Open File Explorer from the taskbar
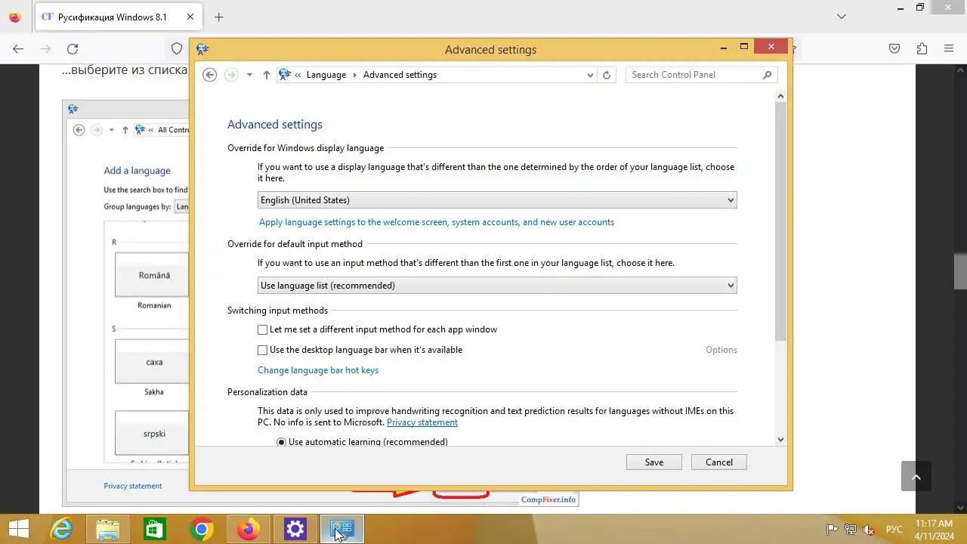Image resolution: width=967 pixels, height=544 pixels. coord(108,530)
